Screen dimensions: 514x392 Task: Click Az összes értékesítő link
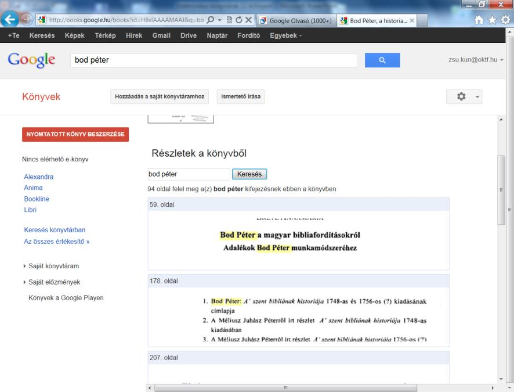57,242
